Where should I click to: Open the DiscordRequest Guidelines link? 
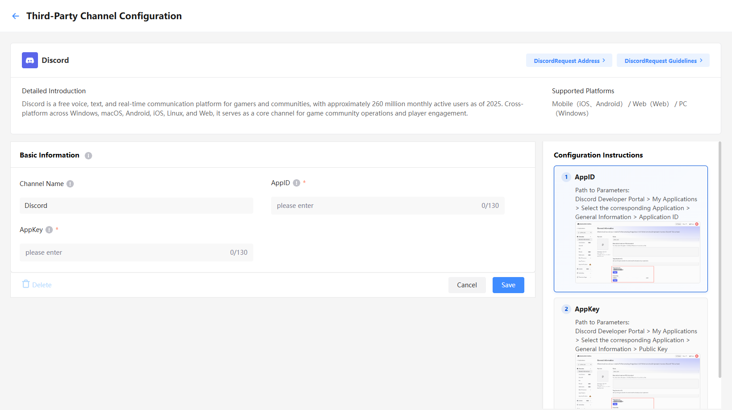click(663, 61)
